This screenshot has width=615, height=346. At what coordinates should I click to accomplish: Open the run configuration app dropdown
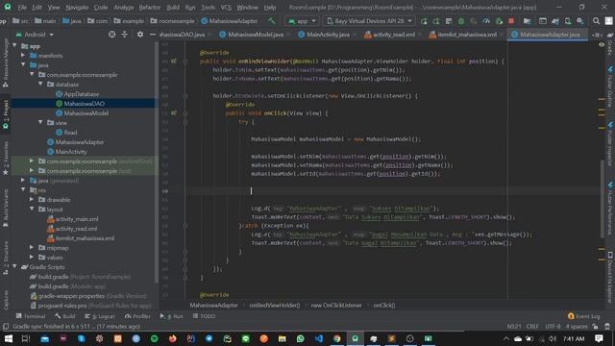click(x=302, y=21)
